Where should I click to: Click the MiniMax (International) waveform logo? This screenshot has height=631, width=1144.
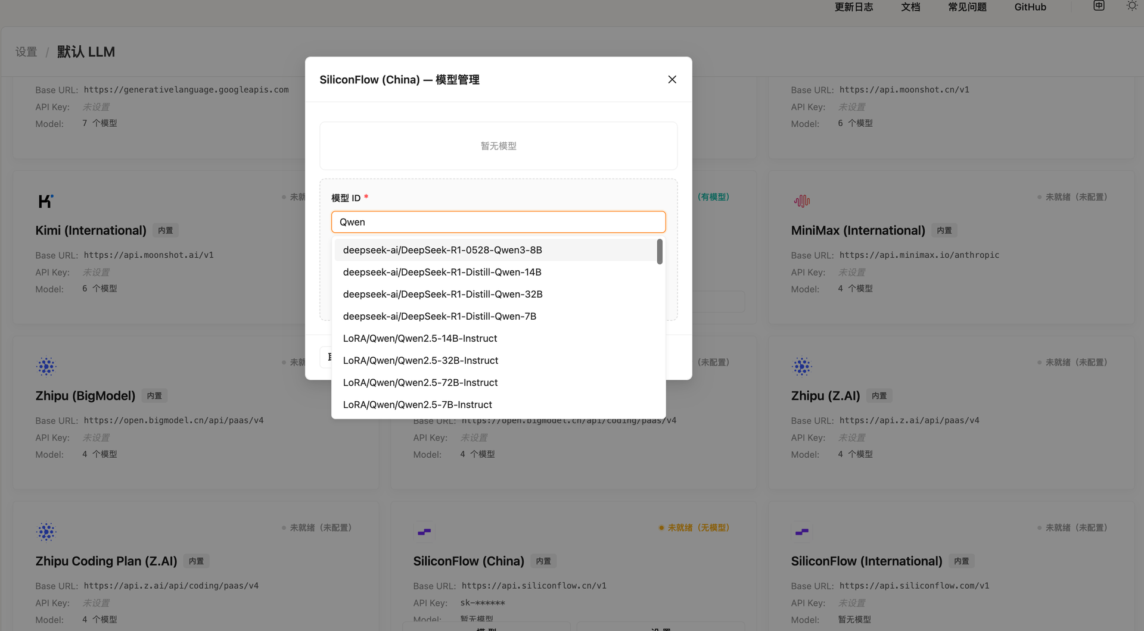pyautogui.click(x=802, y=201)
